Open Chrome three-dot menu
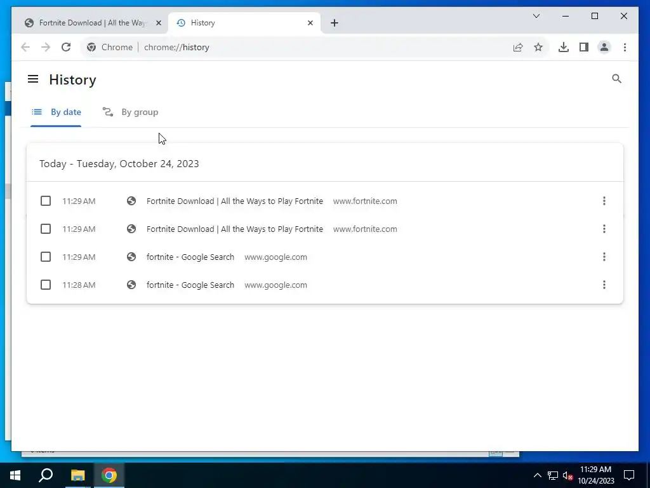This screenshot has width=650, height=488. coord(625,47)
